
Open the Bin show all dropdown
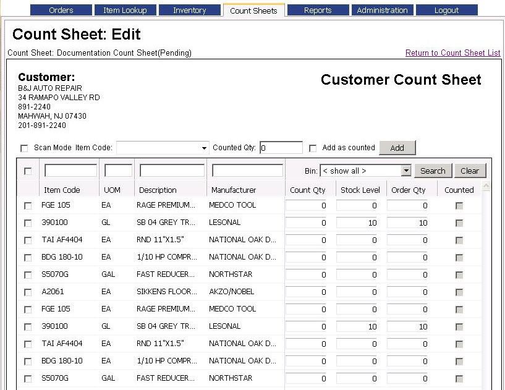pos(405,171)
